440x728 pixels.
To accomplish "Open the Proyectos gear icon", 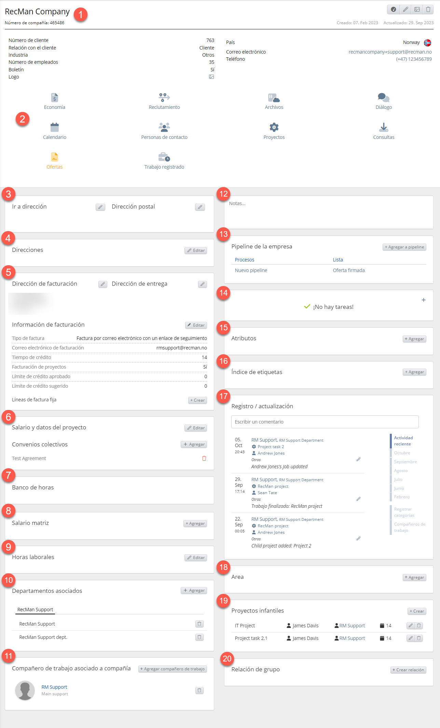I will (x=274, y=128).
